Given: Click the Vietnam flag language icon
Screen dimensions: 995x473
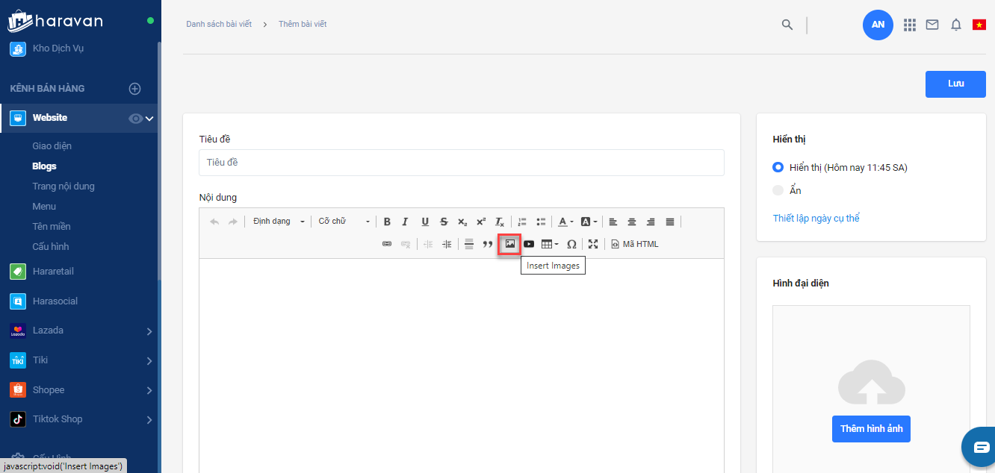Looking at the screenshot, I should 979,25.
